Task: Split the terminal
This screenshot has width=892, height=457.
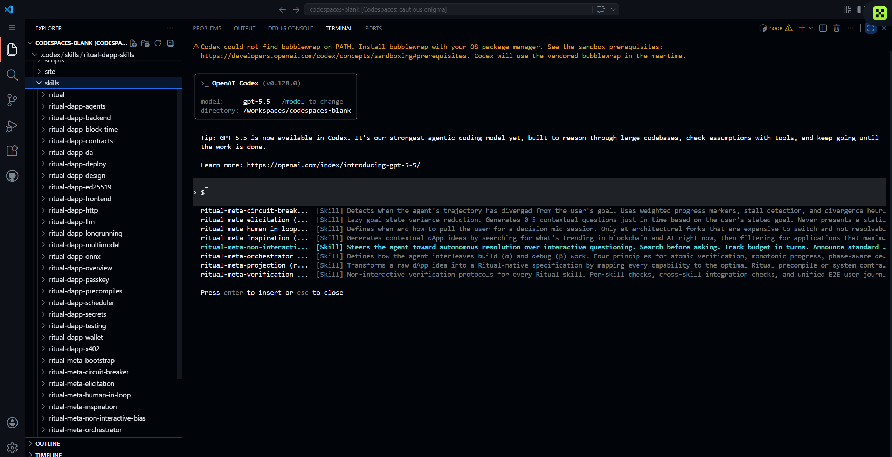Action: [823, 28]
